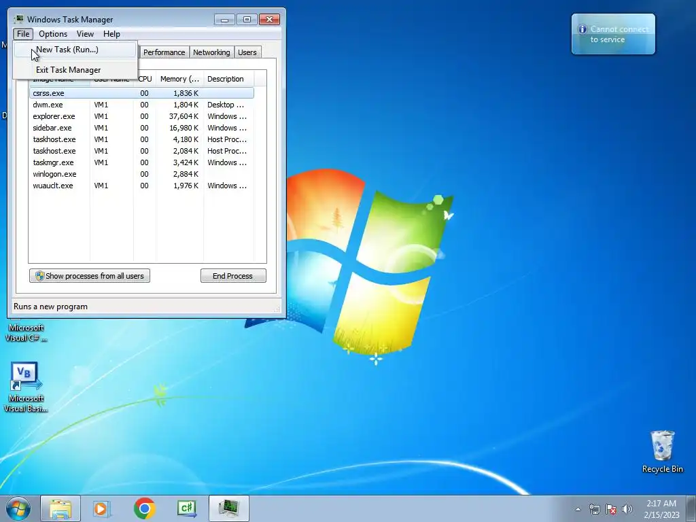
Task: Sort processes by CPU column header
Action: pos(145,79)
